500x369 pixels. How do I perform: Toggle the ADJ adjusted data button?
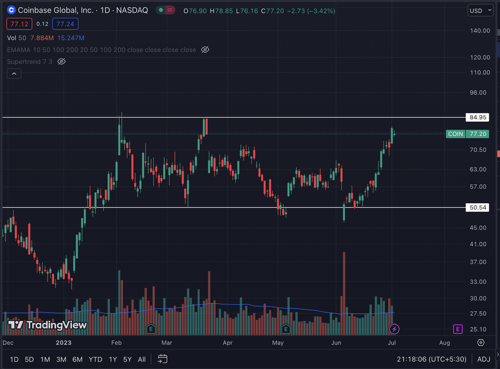pos(484,359)
